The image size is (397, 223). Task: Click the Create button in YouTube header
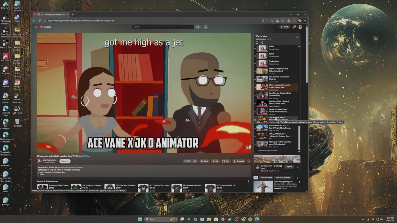point(284,27)
